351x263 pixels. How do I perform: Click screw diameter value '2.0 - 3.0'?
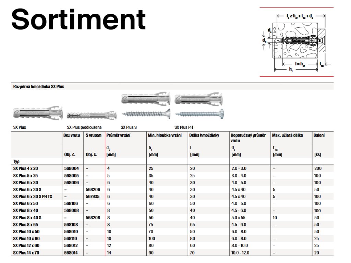pos(239,168)
